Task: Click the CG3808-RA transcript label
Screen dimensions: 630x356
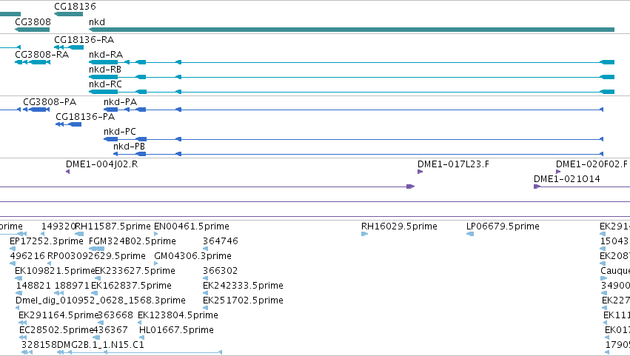Action: 41,55
